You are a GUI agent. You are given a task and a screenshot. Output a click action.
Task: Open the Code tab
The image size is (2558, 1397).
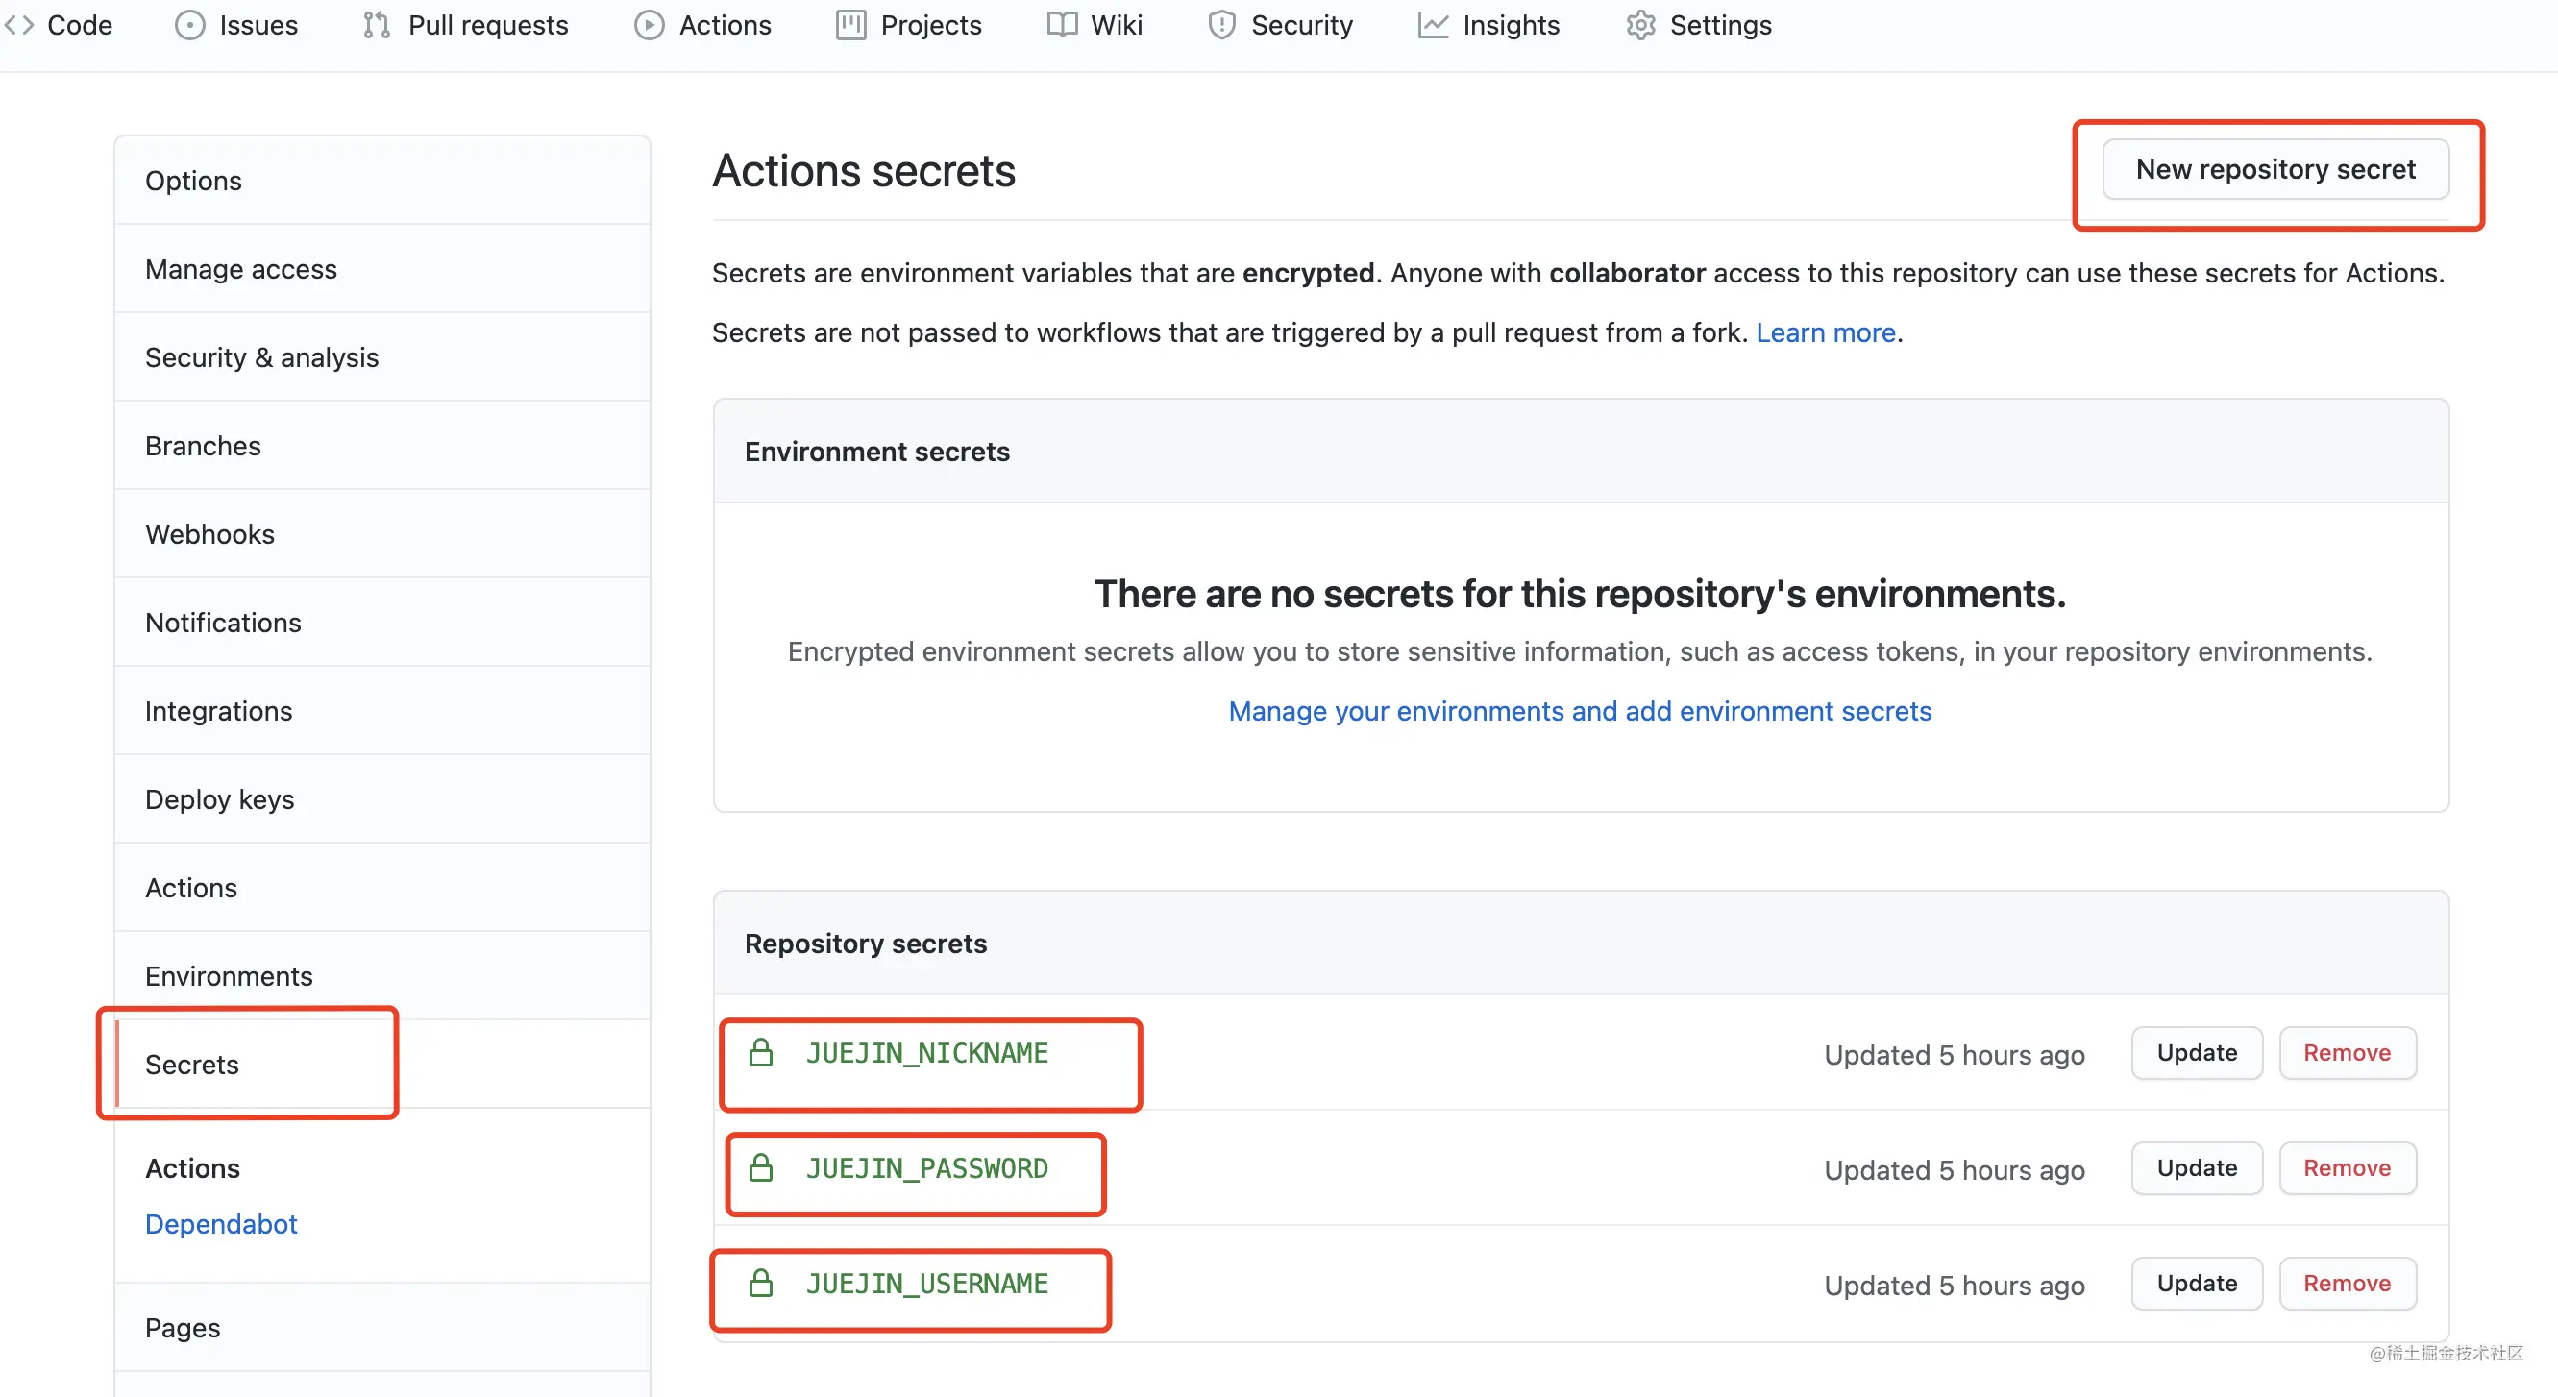point(58,25)
